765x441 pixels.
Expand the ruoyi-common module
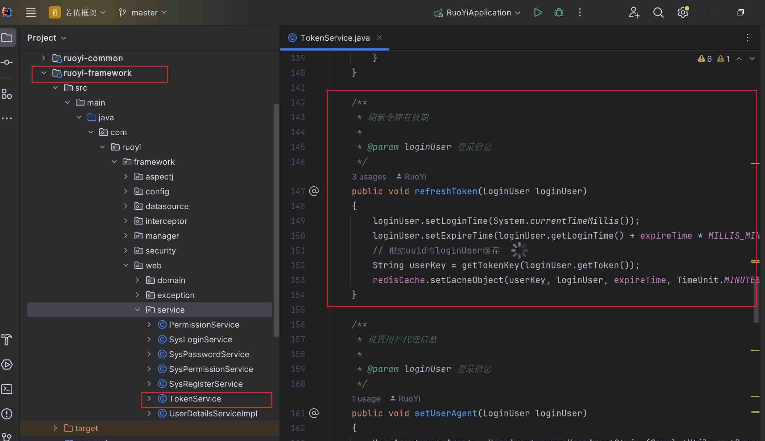43,58
